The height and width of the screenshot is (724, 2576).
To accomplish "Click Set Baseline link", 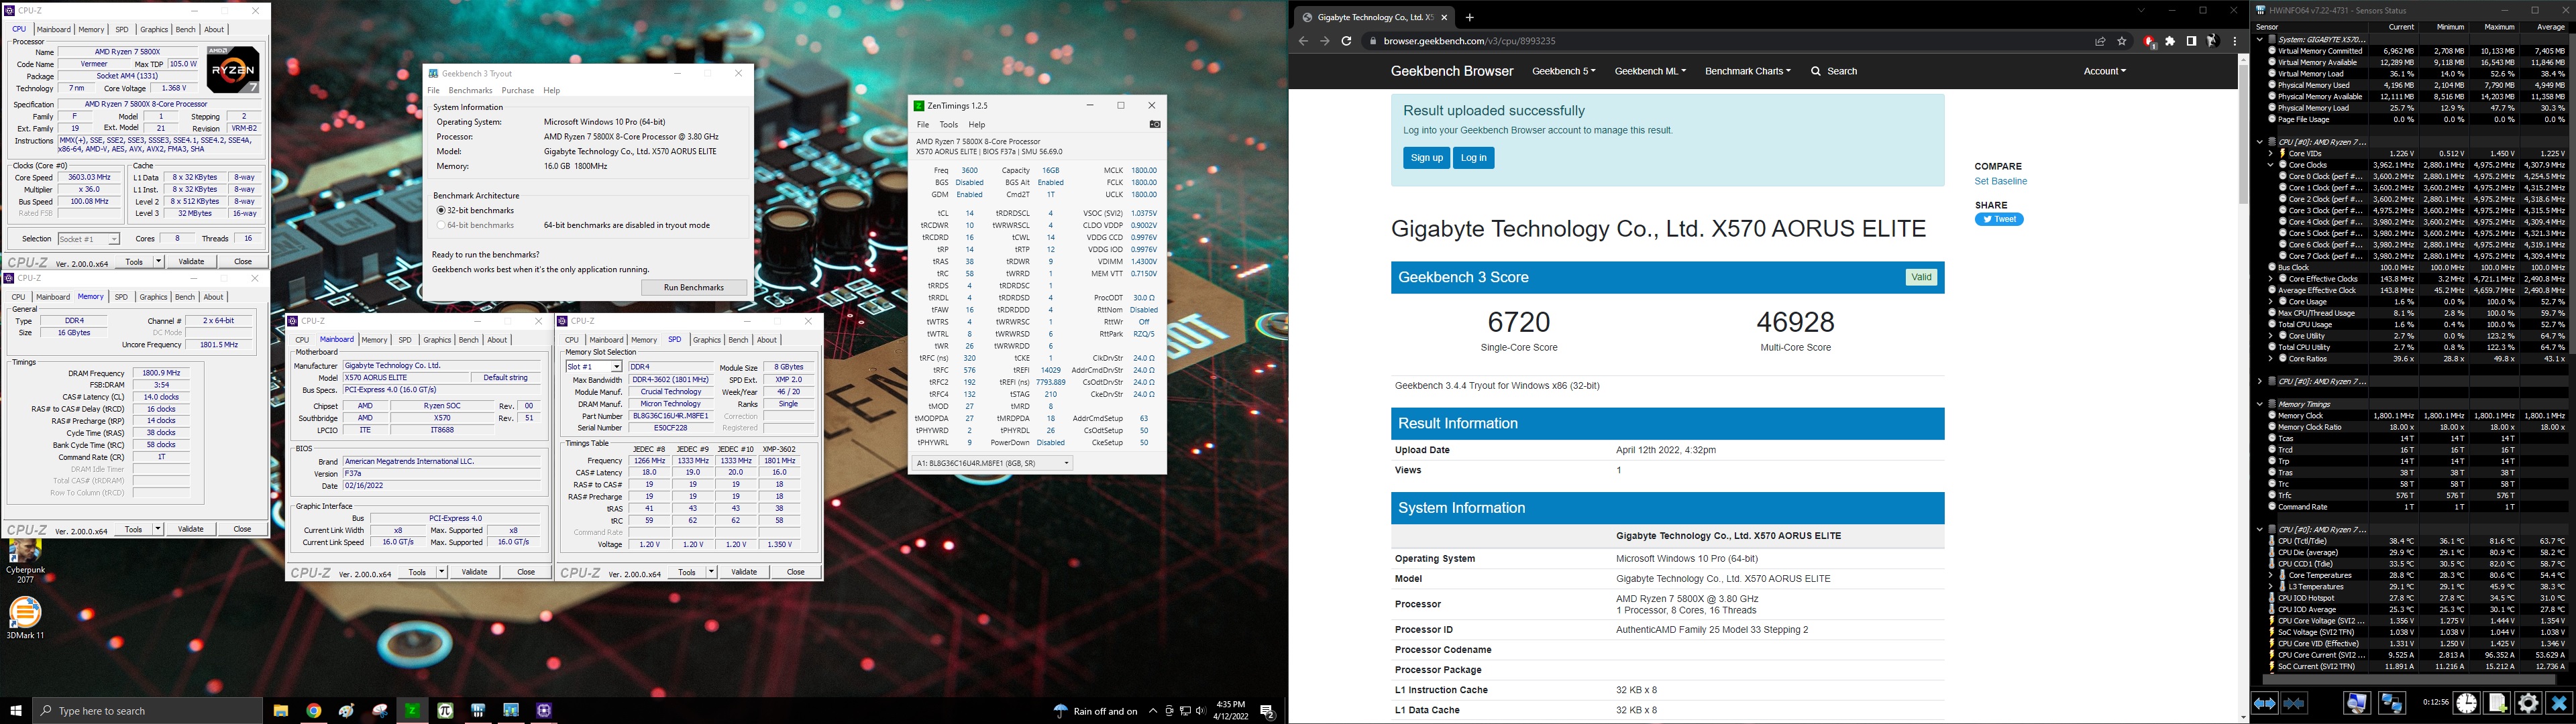I will (x=2000, y=181).
